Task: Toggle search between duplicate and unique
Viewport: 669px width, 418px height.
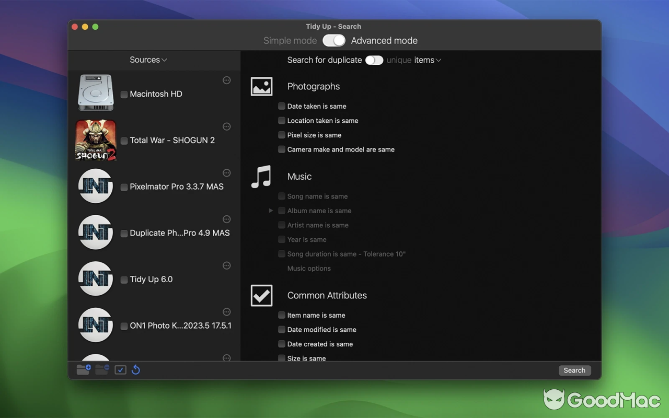Action: pyautogui.click(x=374, y=60)
